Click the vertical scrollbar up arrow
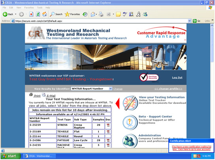Viewport: 215px width, 160px height. tap(212, 25)
